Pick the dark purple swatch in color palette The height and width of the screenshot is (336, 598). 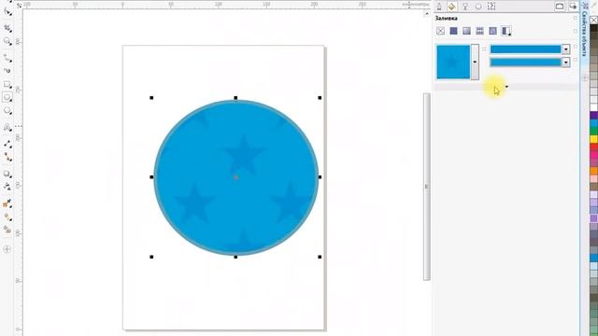(594, 116)
